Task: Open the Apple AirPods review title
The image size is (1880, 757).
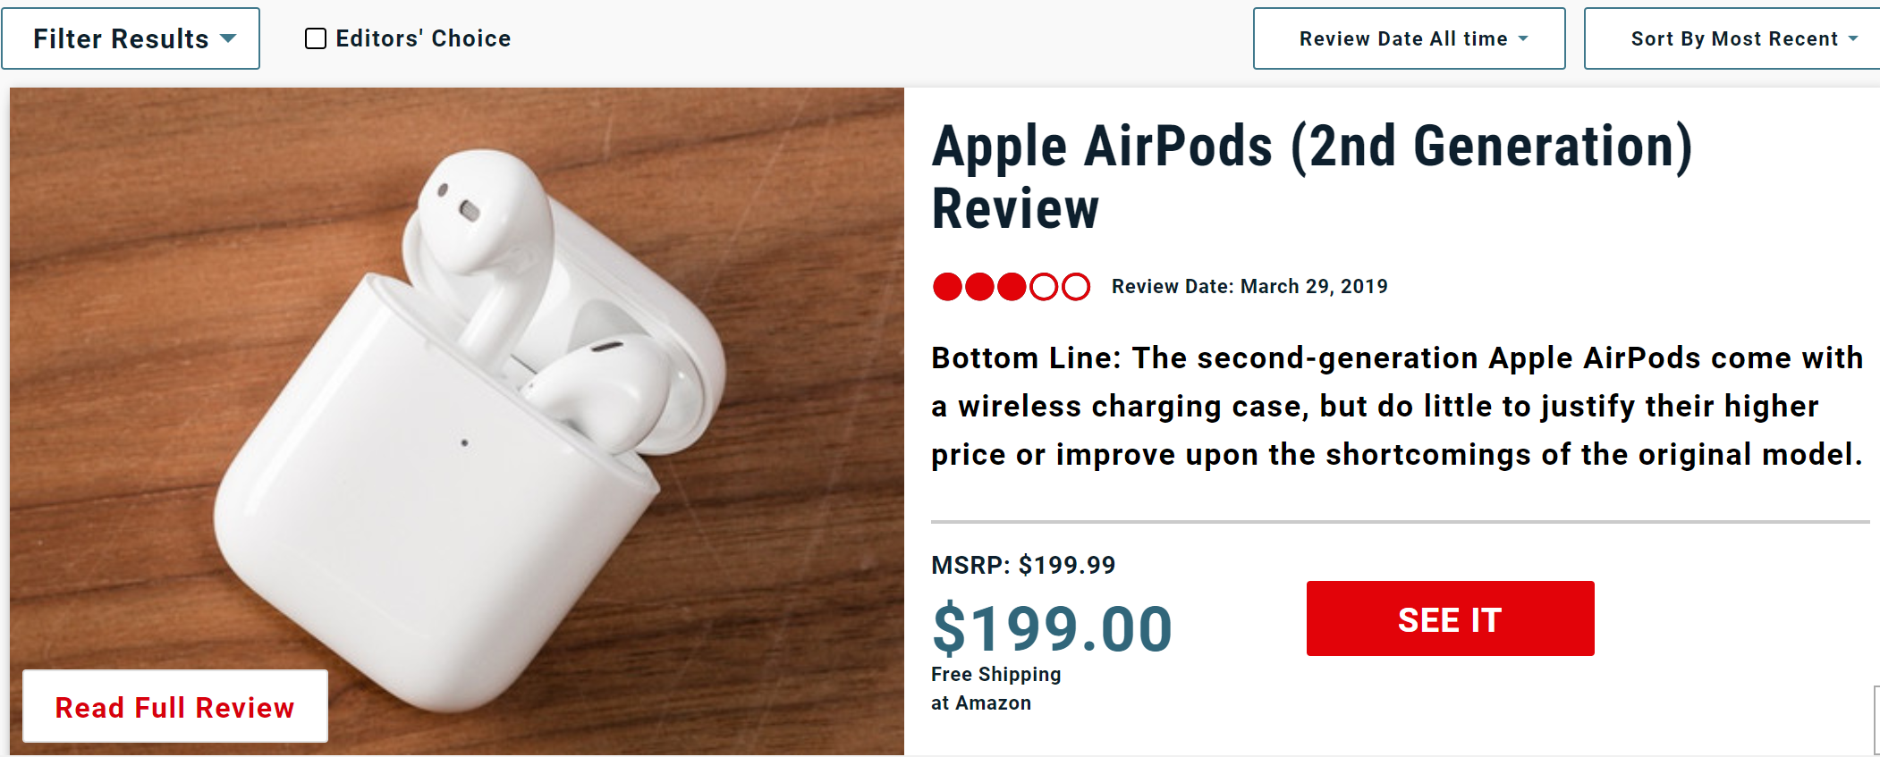Action: point(1312,177)
